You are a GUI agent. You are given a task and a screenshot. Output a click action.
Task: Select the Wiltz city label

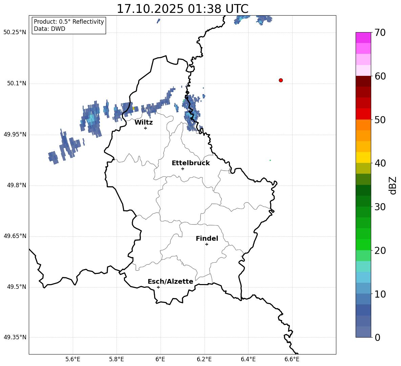(144, 123)
